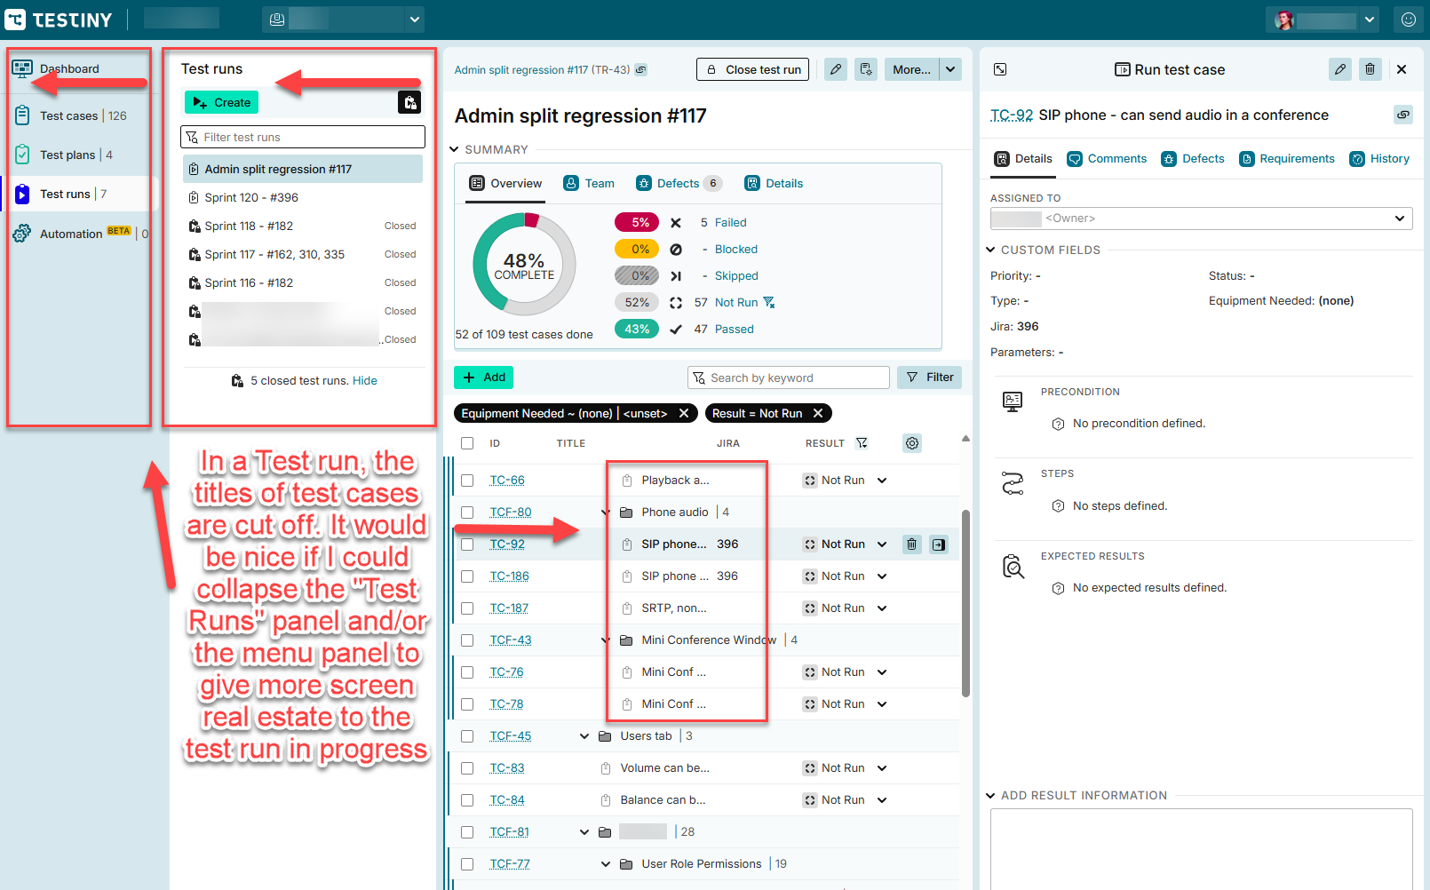The height and width of the screenshot is (890, 1430).
Task: Open the TC-92 link in right panel
Action: [x=1012, y=115]
